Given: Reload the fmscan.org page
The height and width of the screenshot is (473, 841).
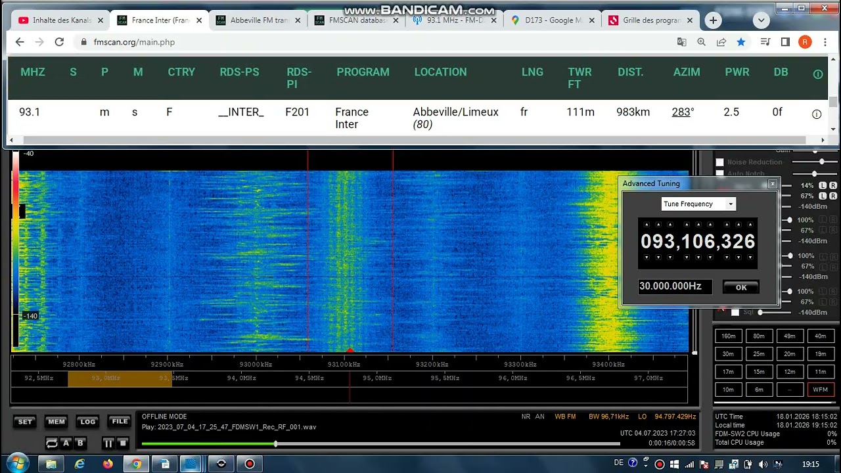Looking at the screenshot, I should click(59, 42).
